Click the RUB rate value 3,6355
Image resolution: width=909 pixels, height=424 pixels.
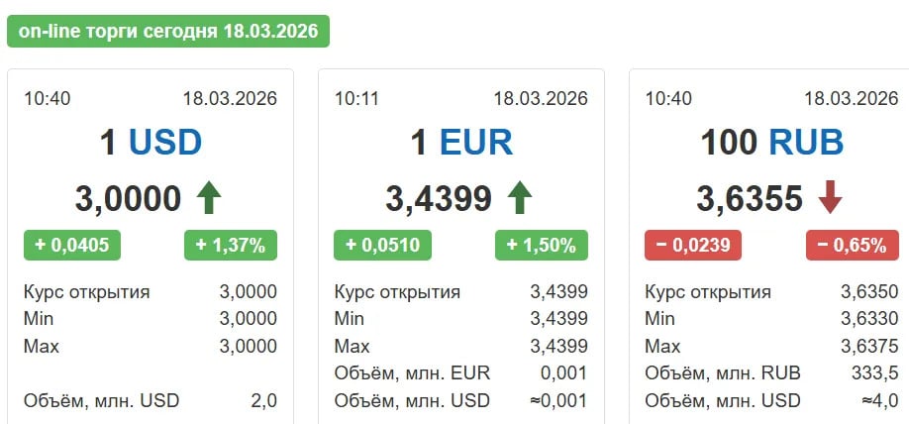click(x=750, y=199)
